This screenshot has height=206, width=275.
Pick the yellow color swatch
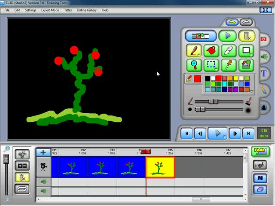point(236,79)
